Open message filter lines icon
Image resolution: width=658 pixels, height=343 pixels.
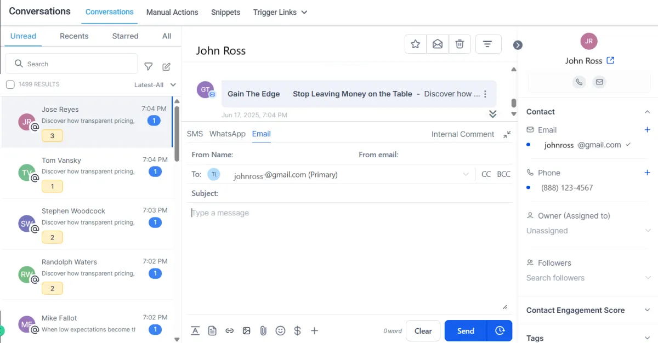[488, 44]
